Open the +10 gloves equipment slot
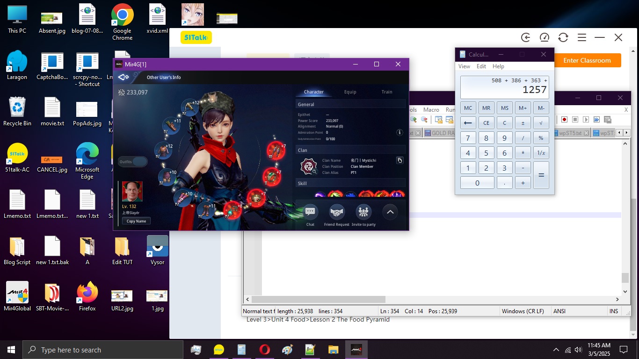The image size is (639, 359). click(x=182, y=198)
